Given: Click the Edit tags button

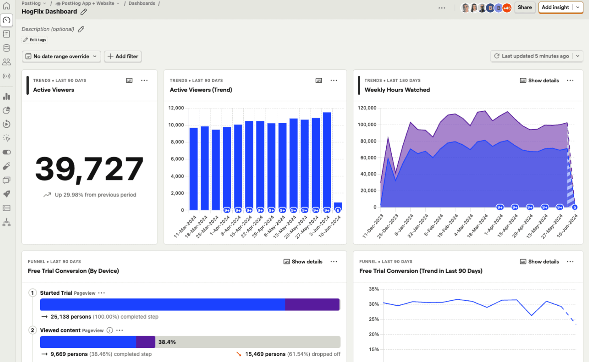Looking at the screenshot, I should pos(35,40).
